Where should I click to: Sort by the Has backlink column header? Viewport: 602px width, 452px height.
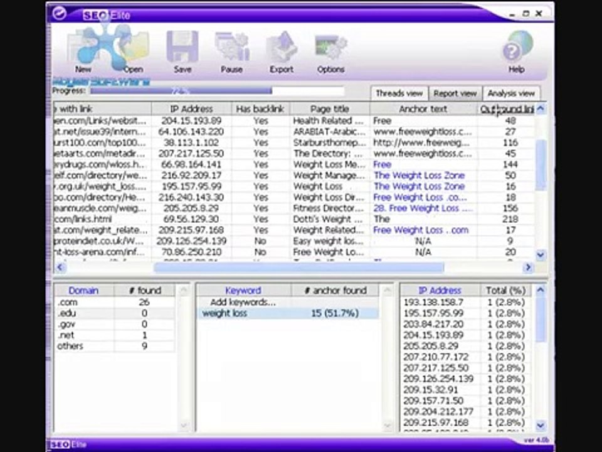tap(260, 109)
